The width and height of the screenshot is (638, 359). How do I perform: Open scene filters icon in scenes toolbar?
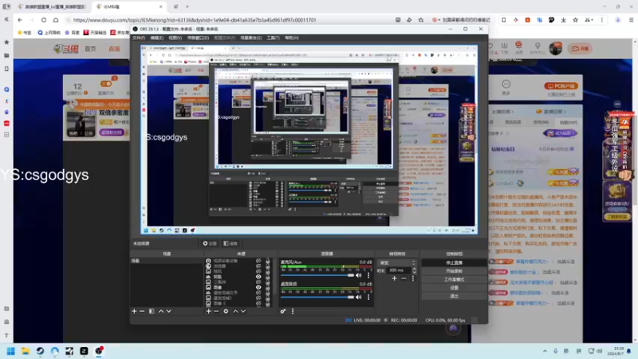[152, 311]
